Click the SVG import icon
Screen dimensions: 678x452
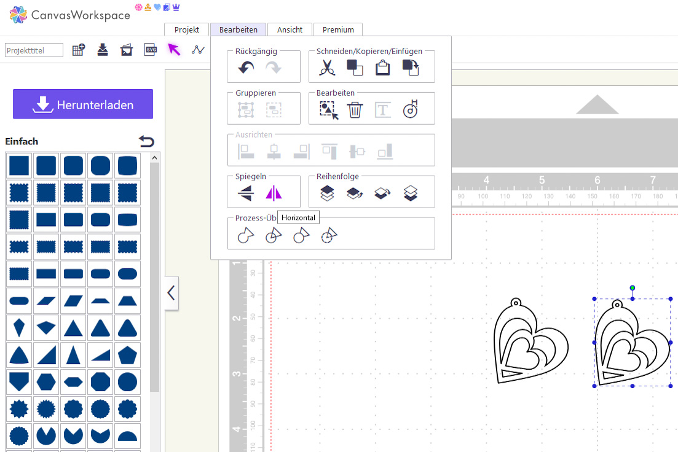(x=151, y=50)
